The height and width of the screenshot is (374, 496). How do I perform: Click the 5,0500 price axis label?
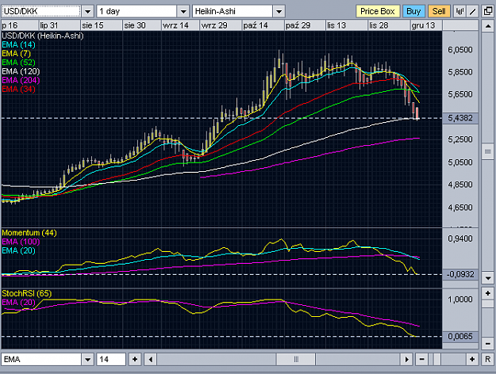pos(460,162)
